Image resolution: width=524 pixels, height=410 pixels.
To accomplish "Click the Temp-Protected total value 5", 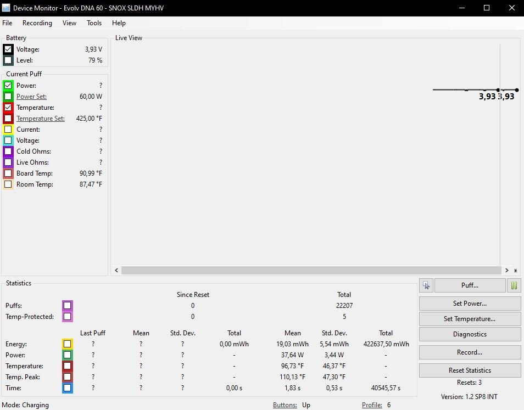I will point(344,317).
